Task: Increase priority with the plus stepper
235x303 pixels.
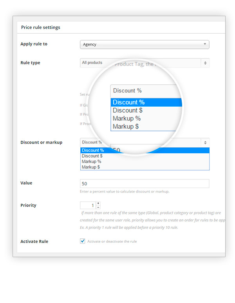Action: pos(98,203)
